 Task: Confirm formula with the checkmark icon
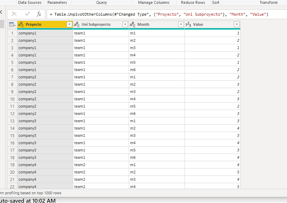click(x=27, y=14)
